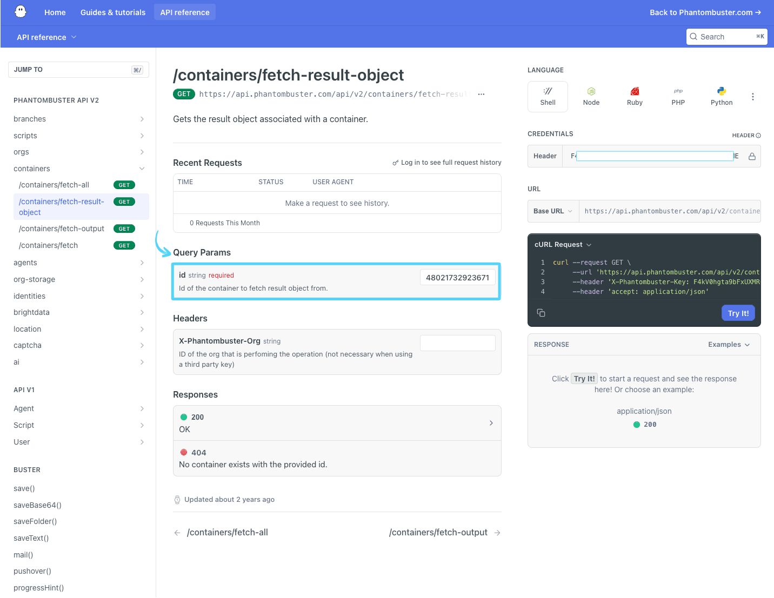Image resolution: width=774 pixels, height=598 pixels.
Task: Click the green GET badge under title
Action: (x=184, y=94)
